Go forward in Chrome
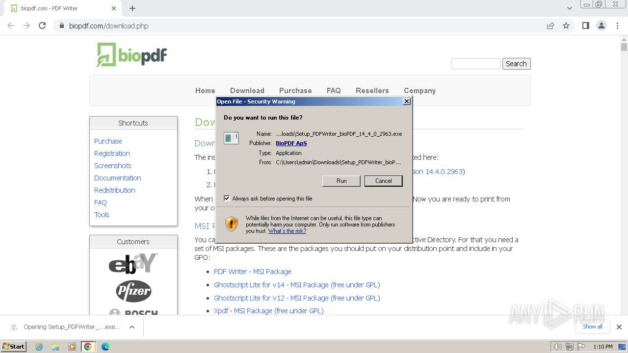The width and height of the screenshot is (628, 353). [26, 25]
